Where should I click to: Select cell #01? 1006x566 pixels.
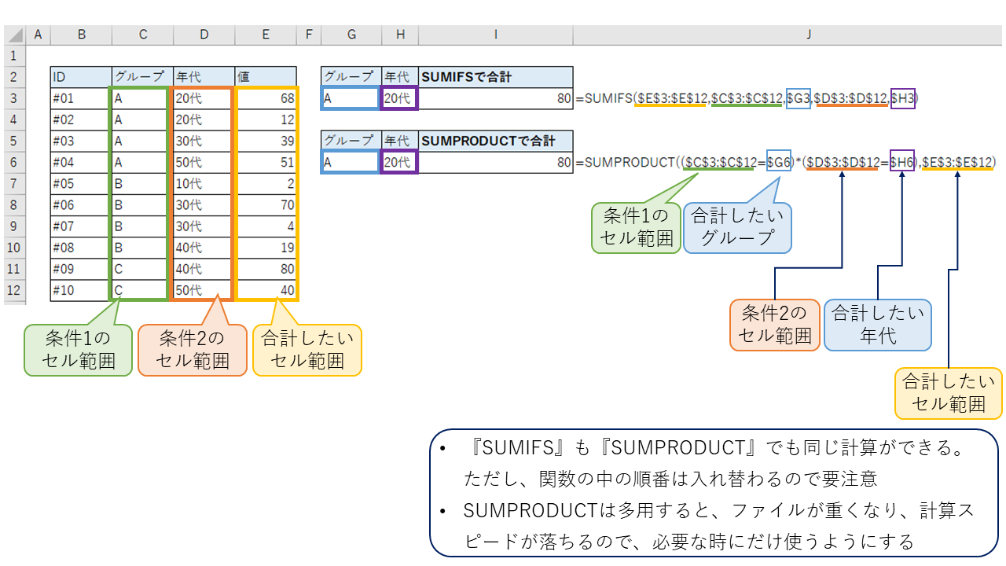pos(81,98)
